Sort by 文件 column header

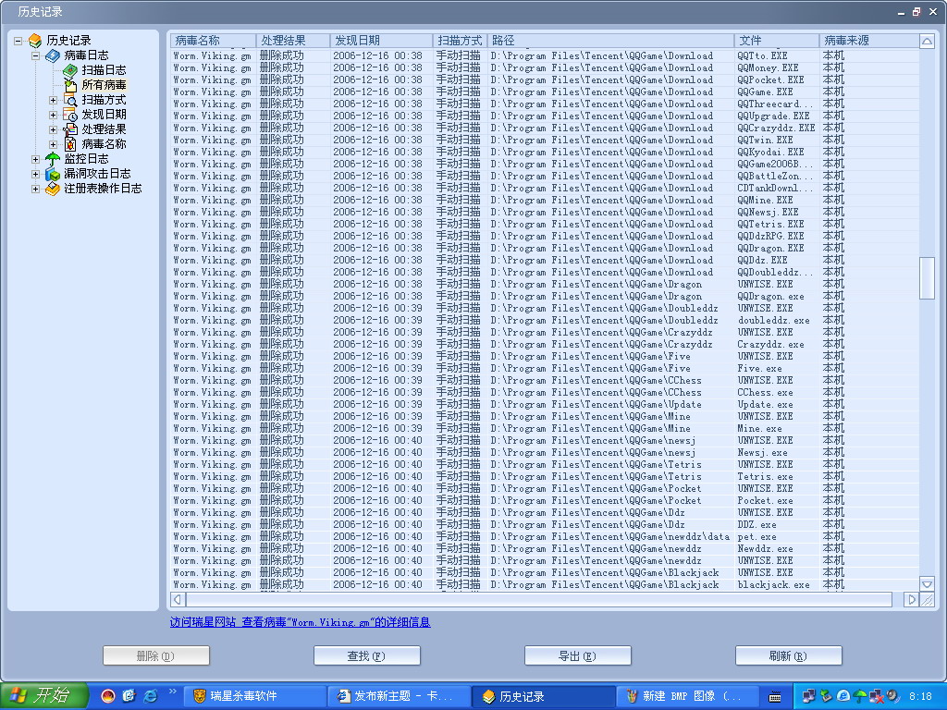tap(777, 41)
